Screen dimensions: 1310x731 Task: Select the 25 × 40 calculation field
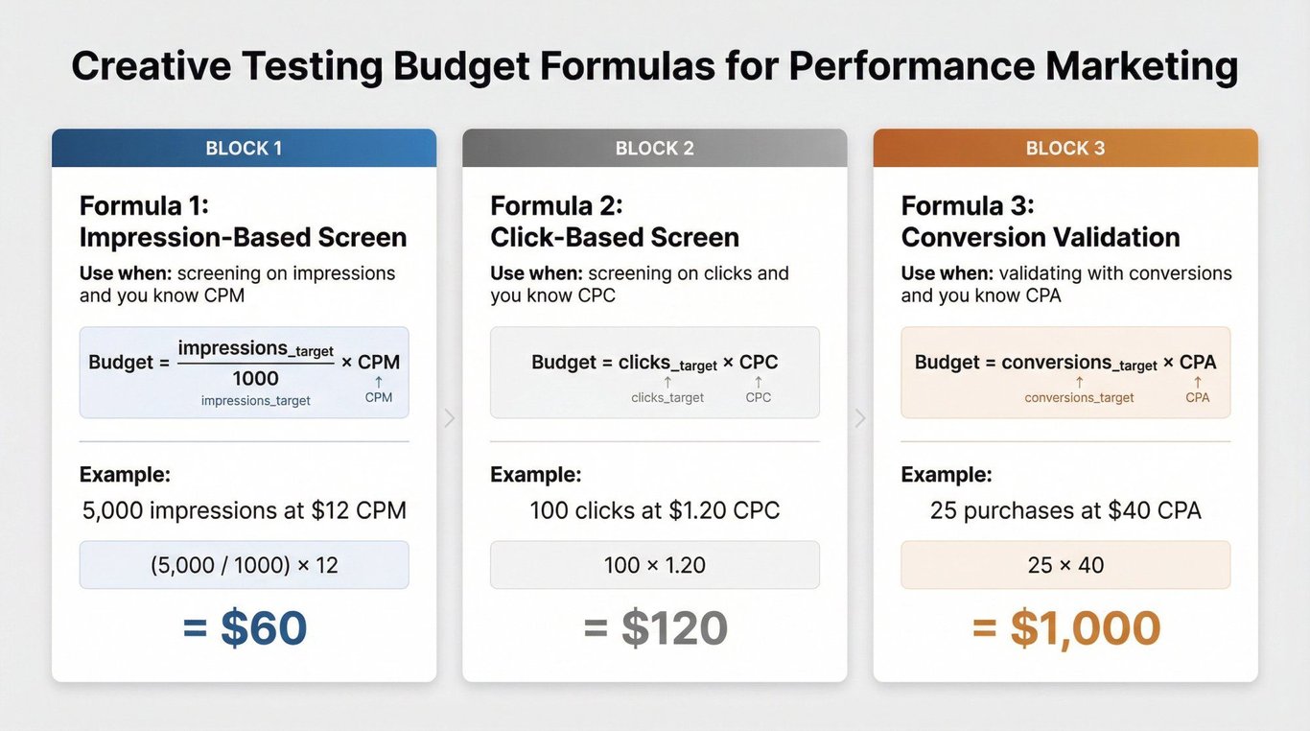1064,565
